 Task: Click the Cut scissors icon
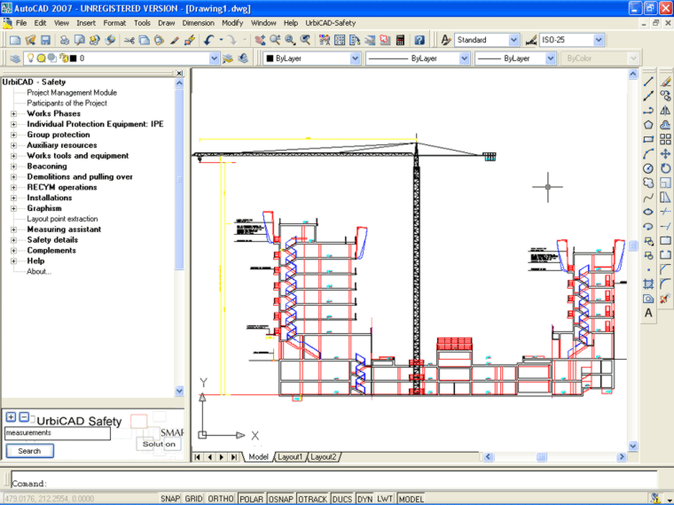pos(129,40)
